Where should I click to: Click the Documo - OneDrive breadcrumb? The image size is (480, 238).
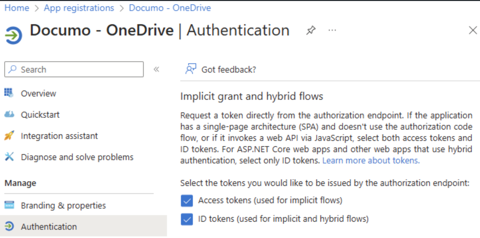click(170, 8)
